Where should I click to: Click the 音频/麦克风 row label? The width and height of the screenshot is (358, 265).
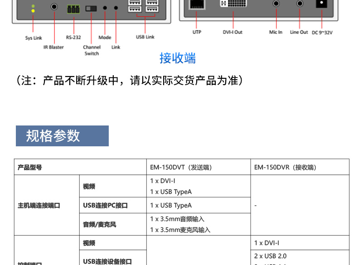(x=99, y=224)
